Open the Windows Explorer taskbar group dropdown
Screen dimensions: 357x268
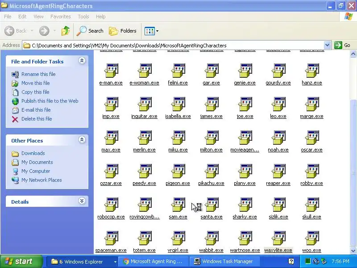115,262
